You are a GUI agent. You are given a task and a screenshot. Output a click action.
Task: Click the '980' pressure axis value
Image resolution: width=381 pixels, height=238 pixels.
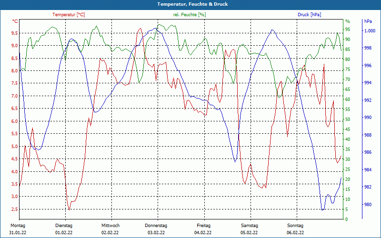(x=368, y=205)
